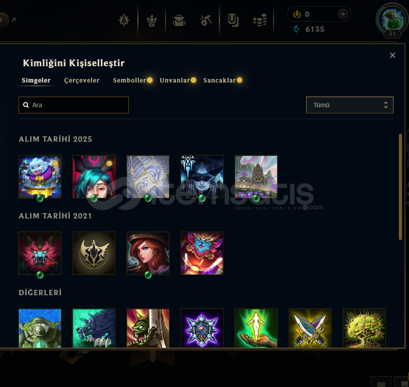
Task: Select the Miss Fortune summoner icon
Action: coord(148,253)
